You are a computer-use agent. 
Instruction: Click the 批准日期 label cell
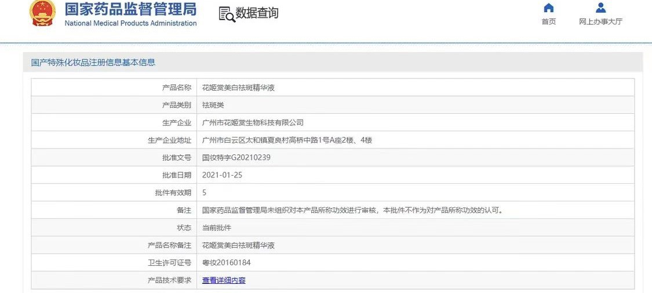tap(114, 175)
